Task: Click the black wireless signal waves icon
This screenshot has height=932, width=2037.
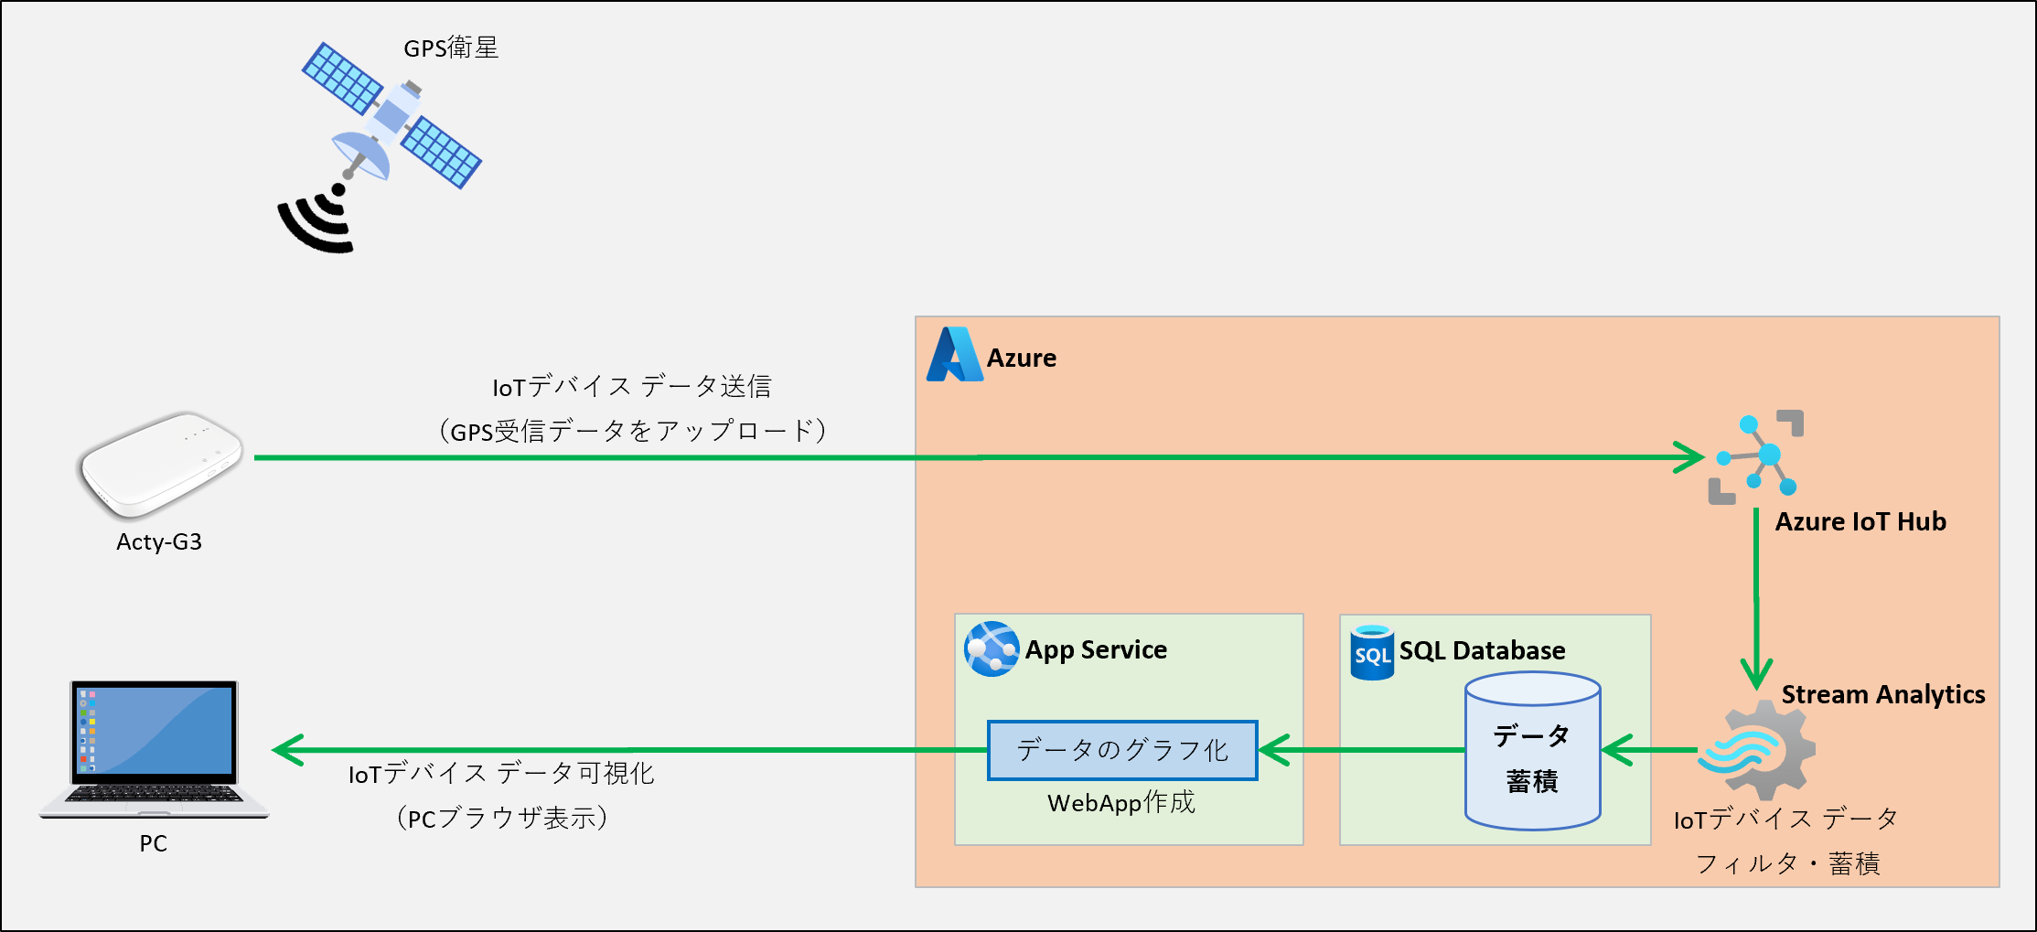Action: [316, 219]
